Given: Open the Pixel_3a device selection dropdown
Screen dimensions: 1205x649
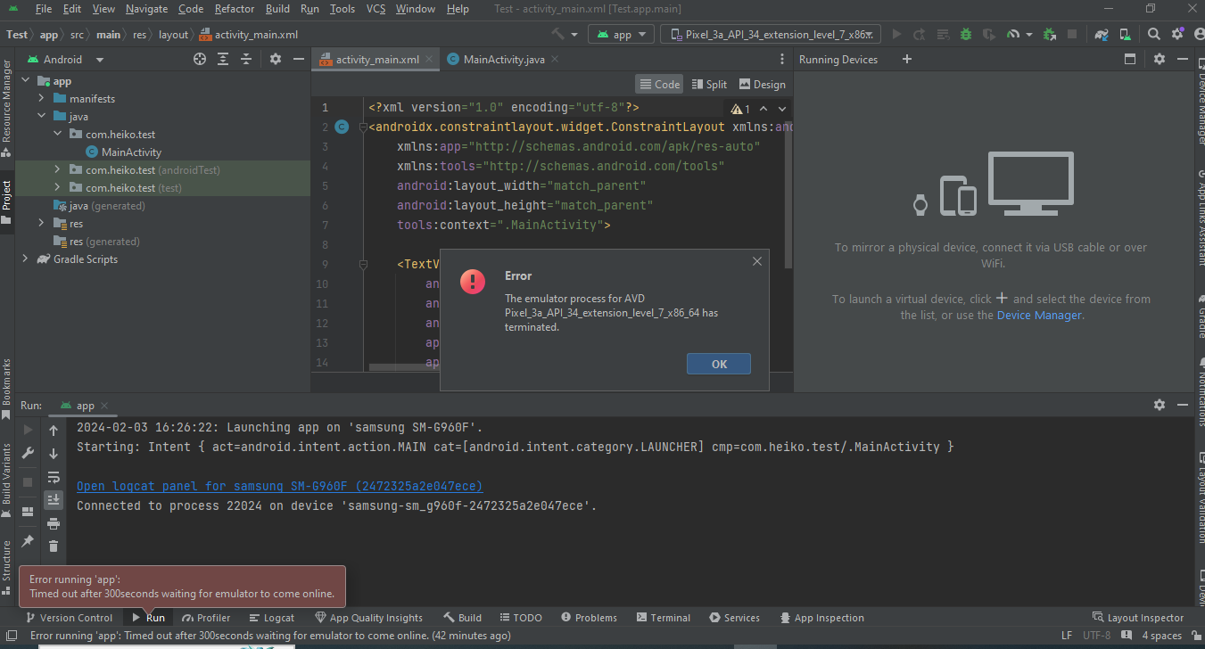Looking at the screenshot, I should [771, 34].
